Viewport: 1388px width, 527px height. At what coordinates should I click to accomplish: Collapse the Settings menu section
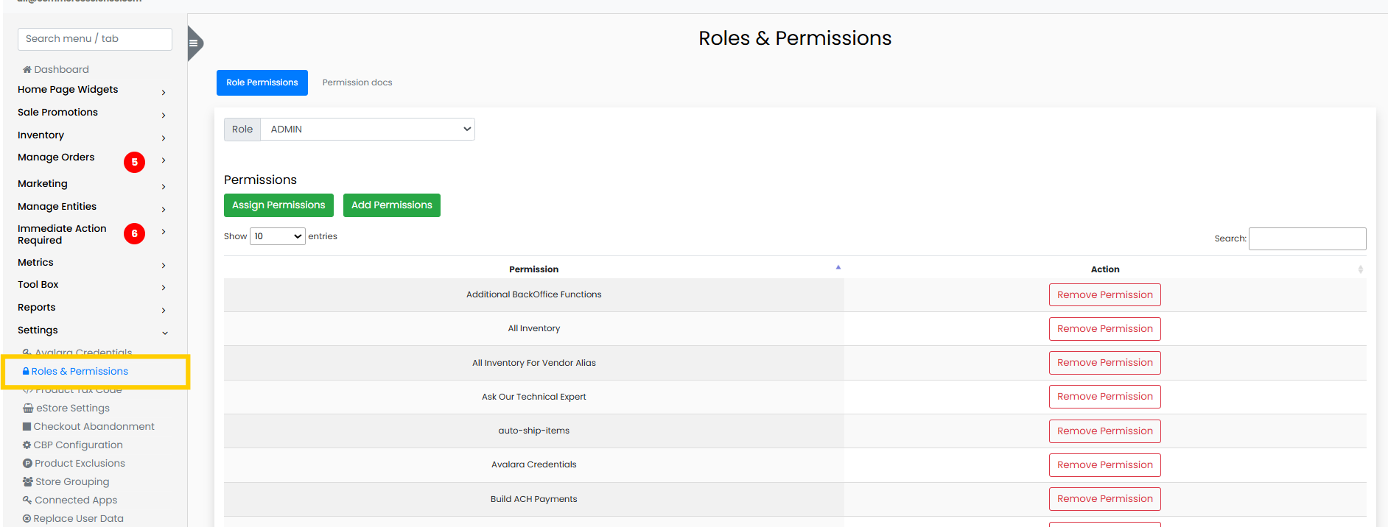tap(165, 333)
